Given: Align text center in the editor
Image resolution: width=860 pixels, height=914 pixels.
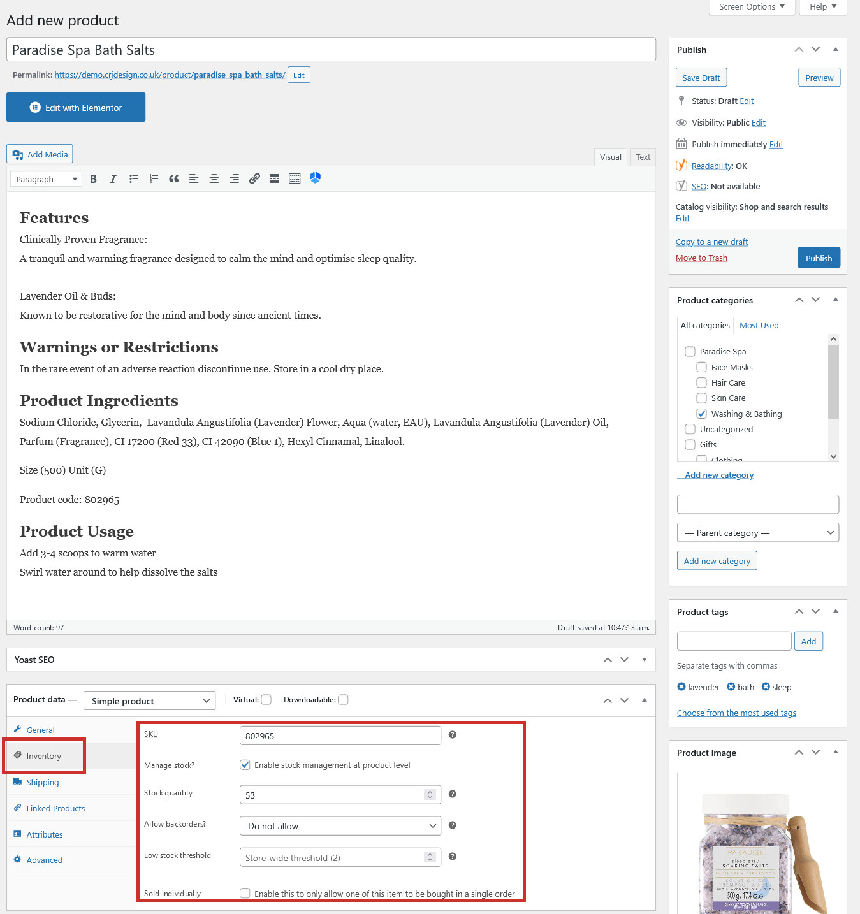Looking at the screenshot, I should pos(214,179).
